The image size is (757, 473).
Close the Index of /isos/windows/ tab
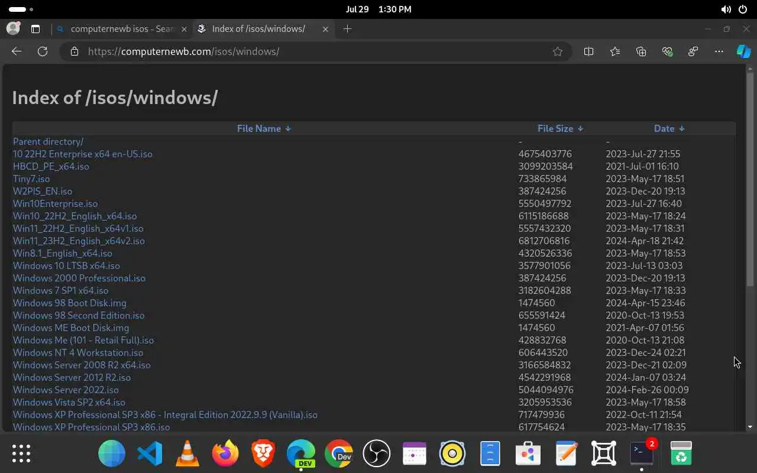[325, 28]
